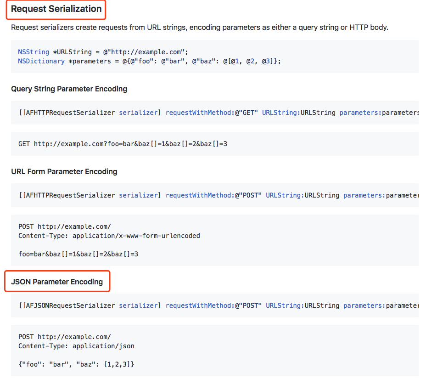The width and height of the screenshot is (426, 379).
Task: Click the requestWithMethod:@"GET" text
Action: tap(212, 113)
